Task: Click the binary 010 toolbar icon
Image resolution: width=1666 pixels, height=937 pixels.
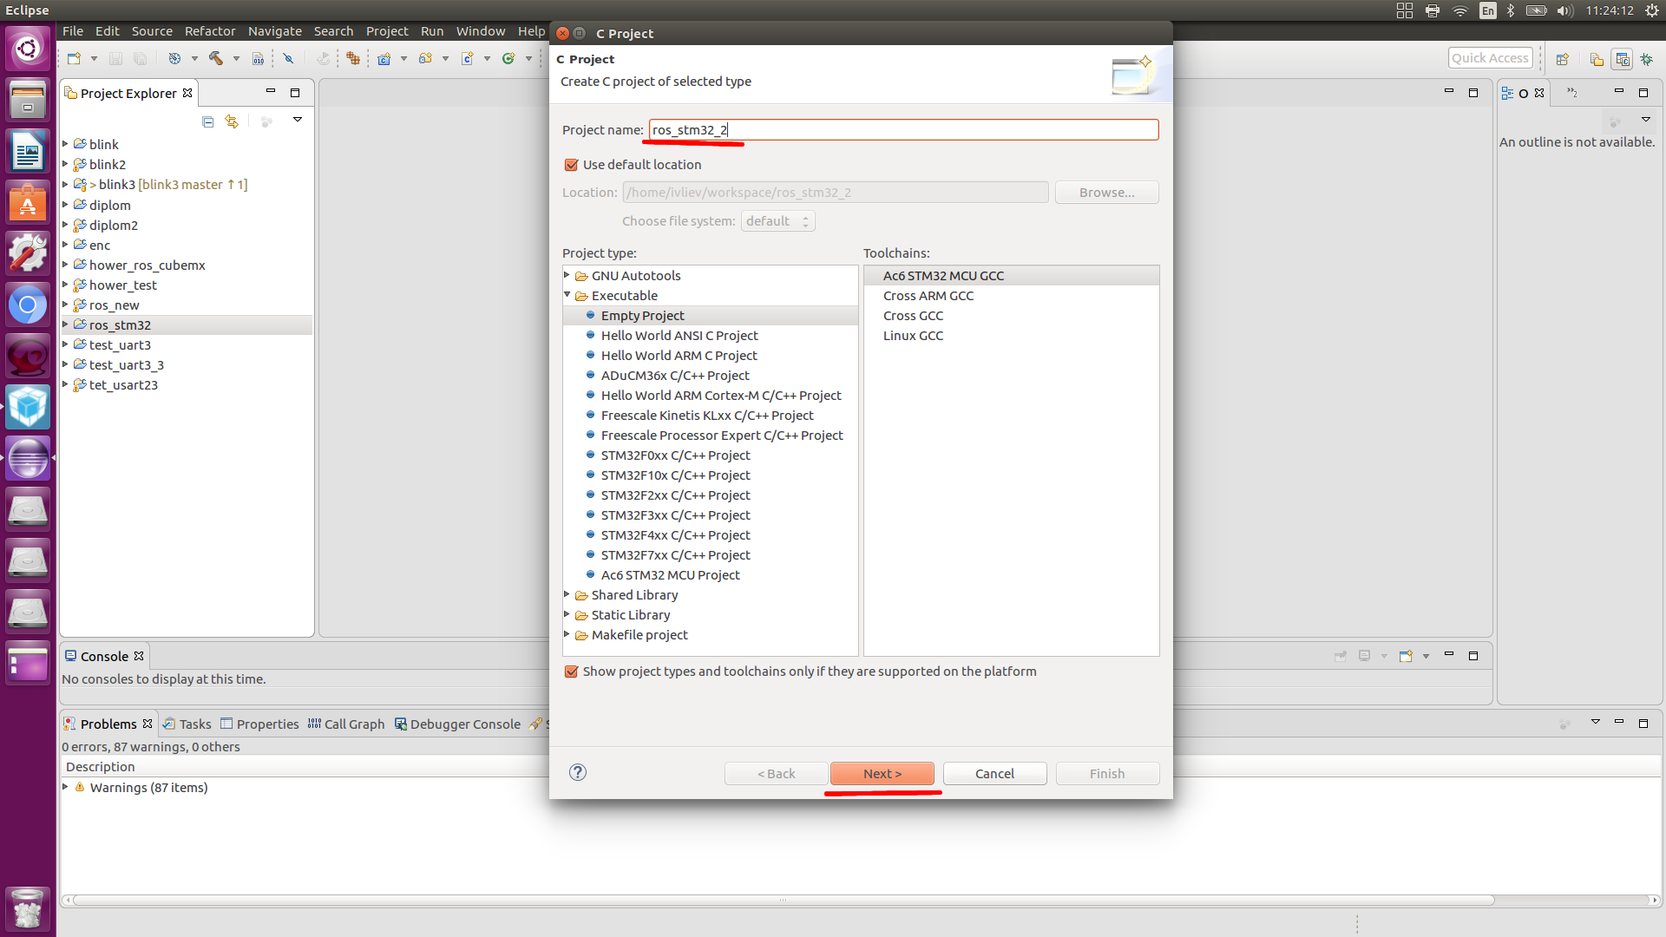Action: (x=258, y=59)
